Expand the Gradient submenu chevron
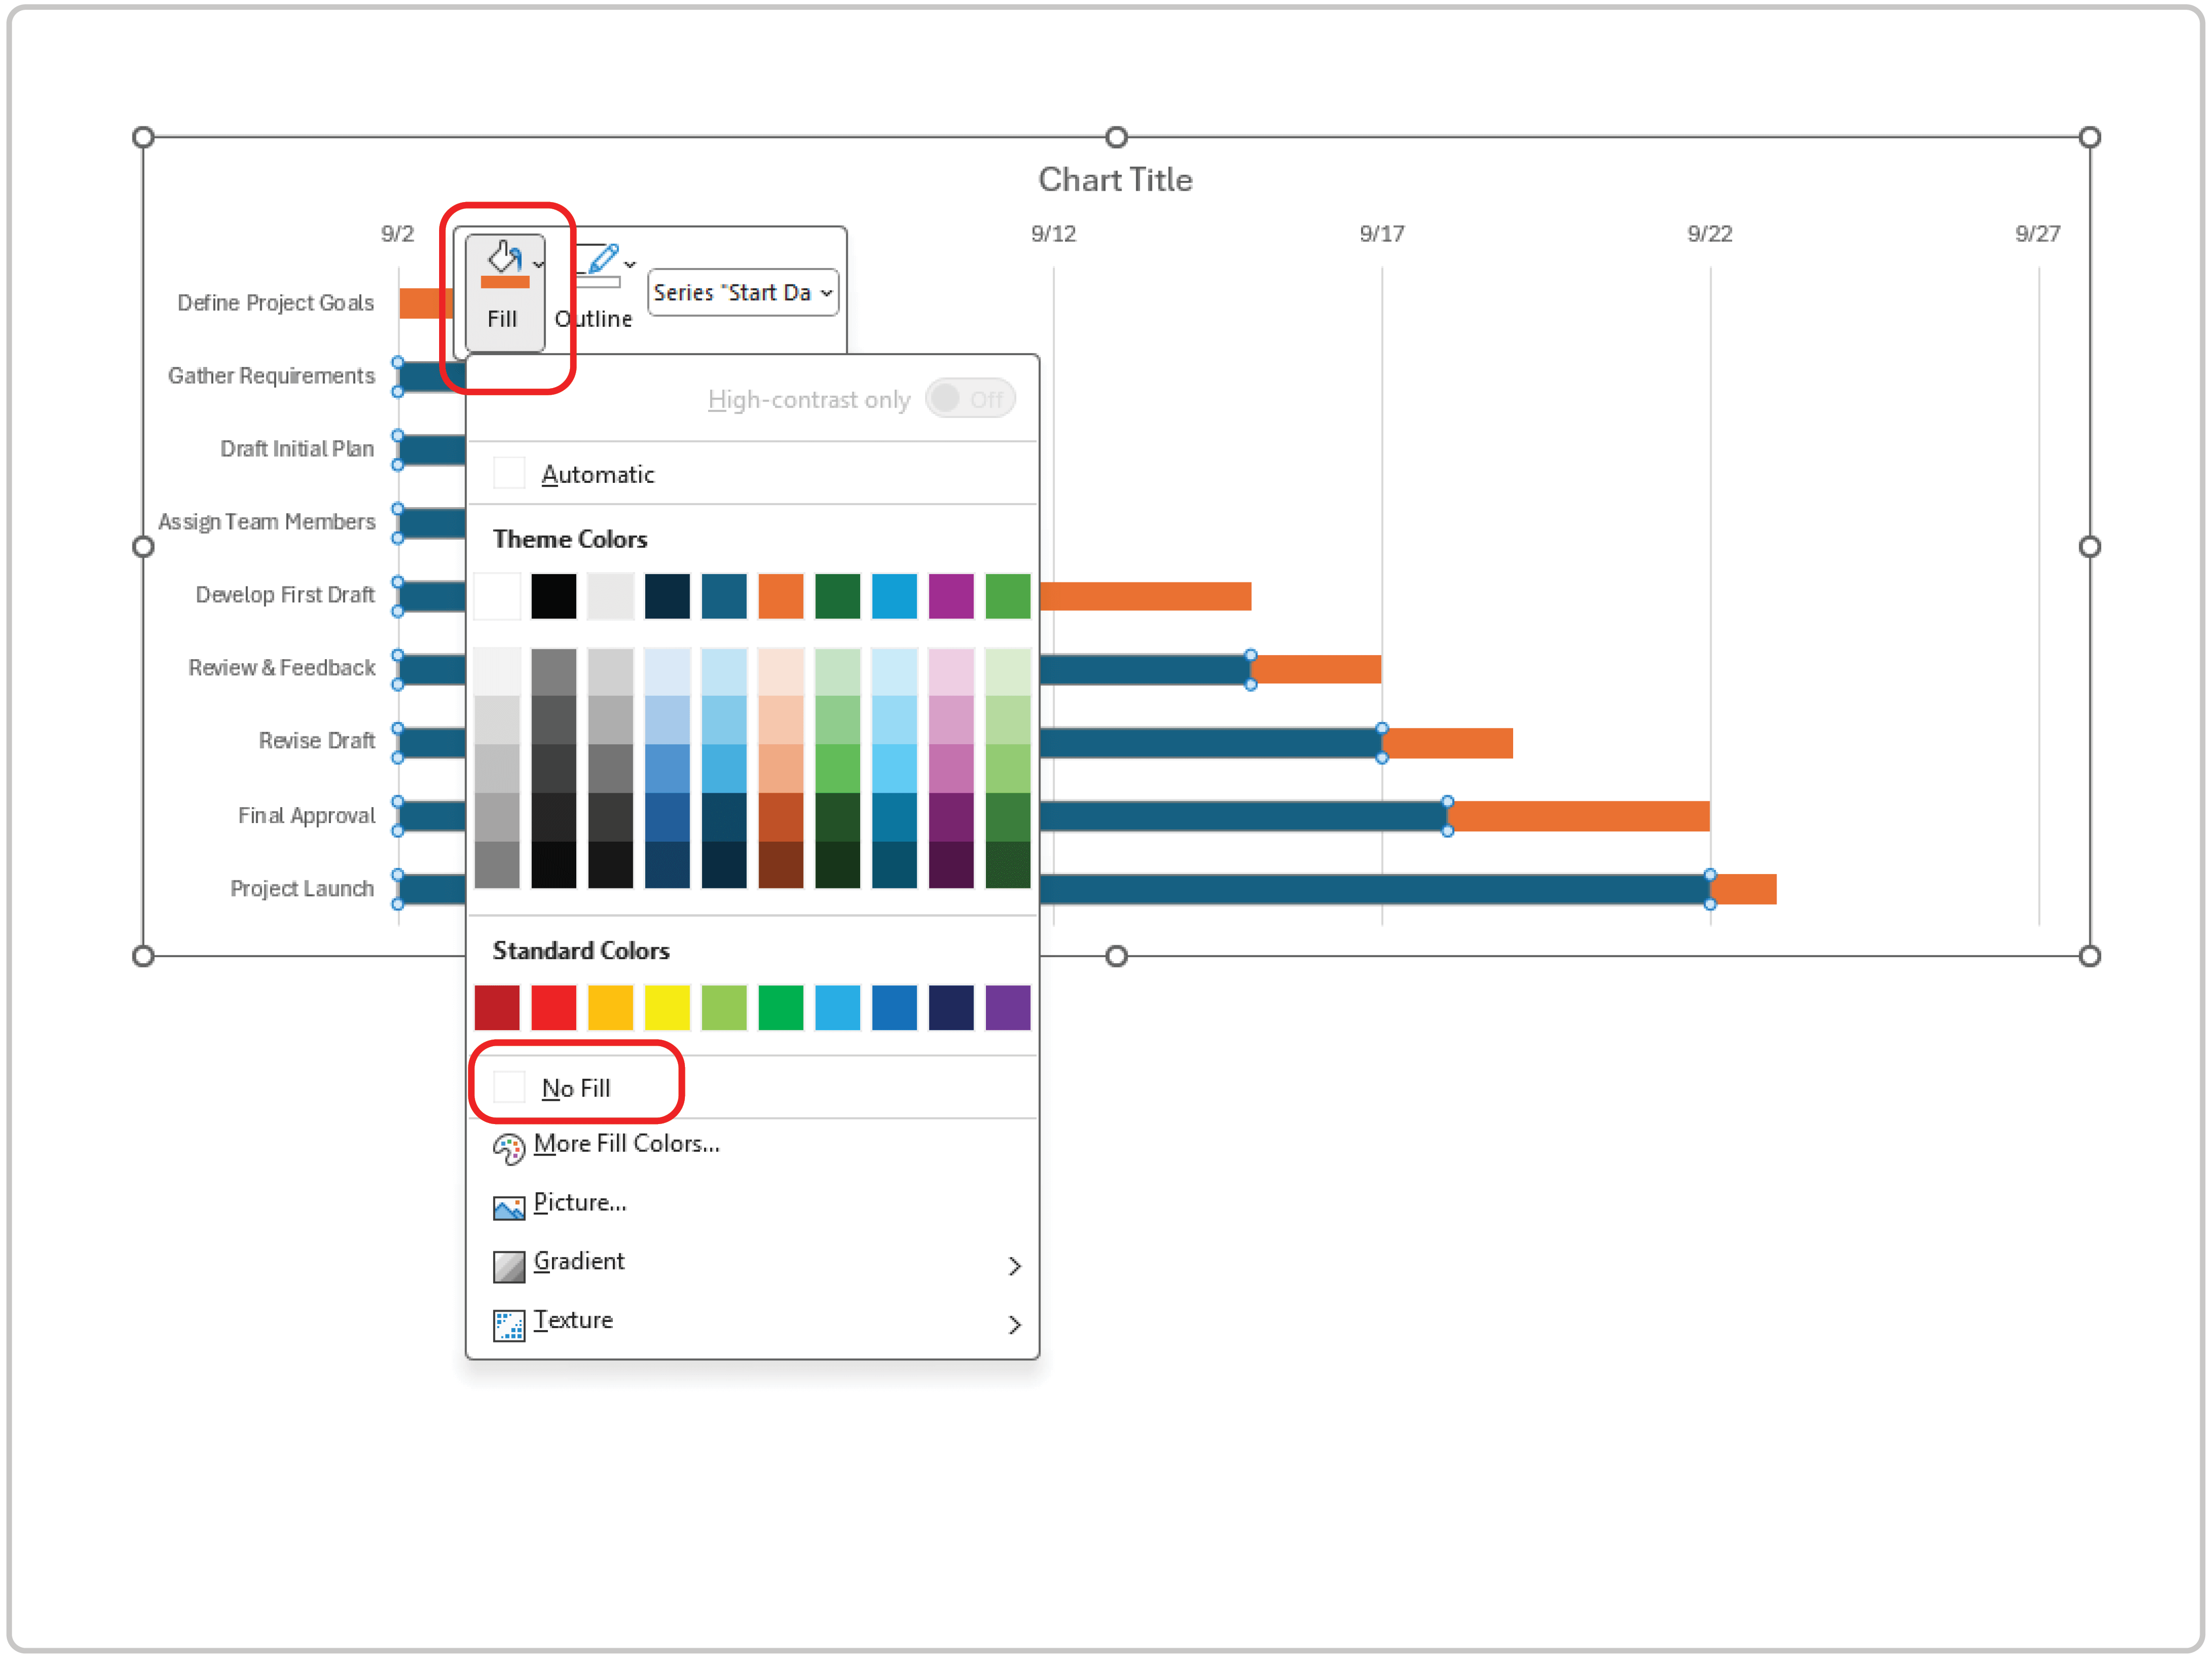This screenshot has height=1658, width=2212. point(1016,1265)
